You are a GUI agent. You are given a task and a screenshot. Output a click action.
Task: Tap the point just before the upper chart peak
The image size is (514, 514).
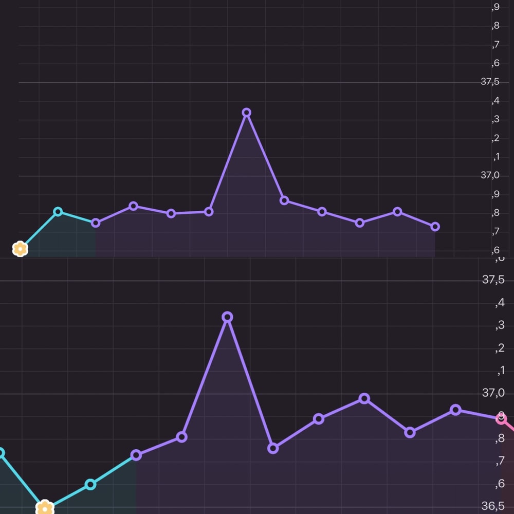(209, 212)
